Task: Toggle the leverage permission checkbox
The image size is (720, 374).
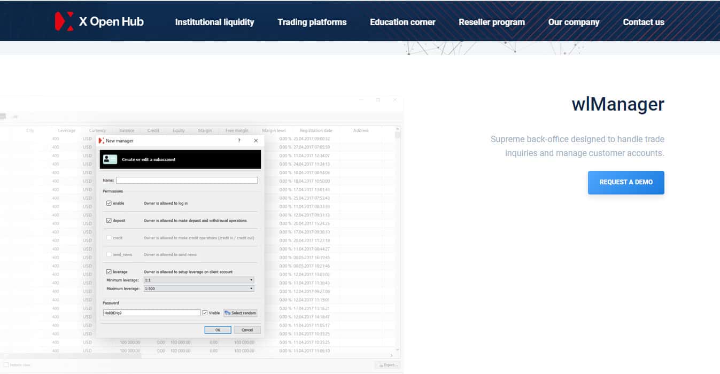Action: click(109, 272)
